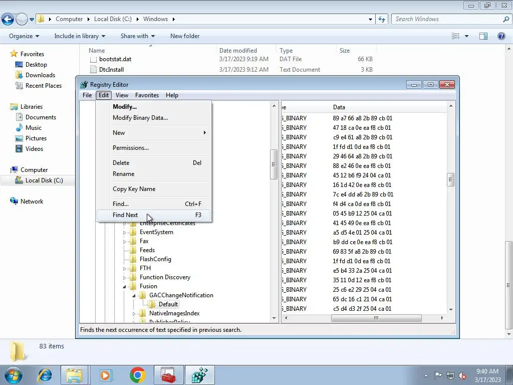Viewport: 513px width, 385px height.
Task: Select the Feeds registry key
Action: (147, 250)
